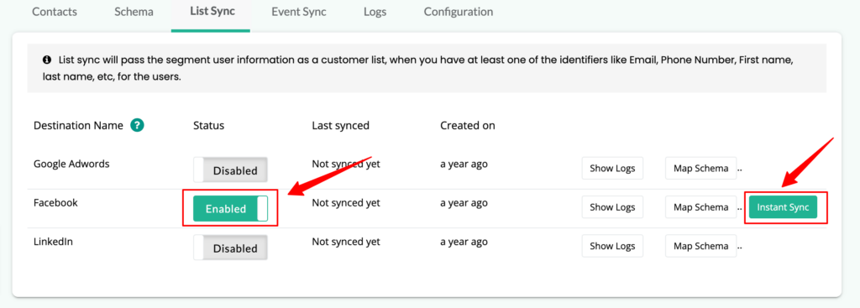Start Instant Sync for Facebook
Screen dimensions: 860x308
point(784,207)
